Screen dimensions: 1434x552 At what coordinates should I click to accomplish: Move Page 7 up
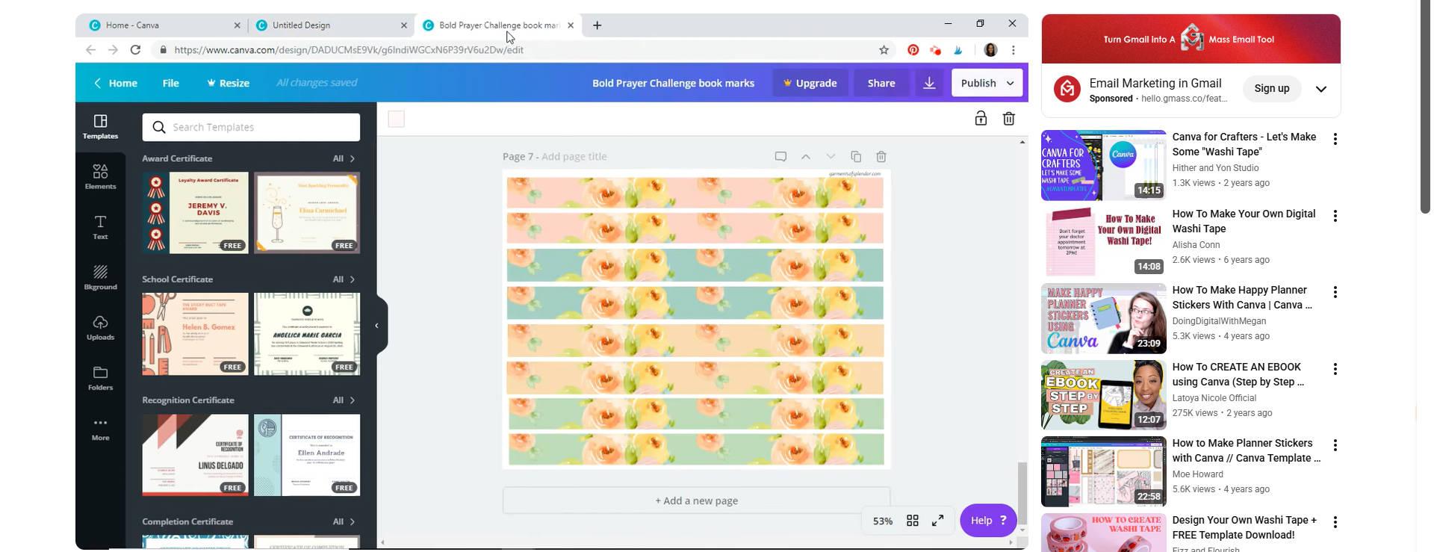(x=806, y=156)
